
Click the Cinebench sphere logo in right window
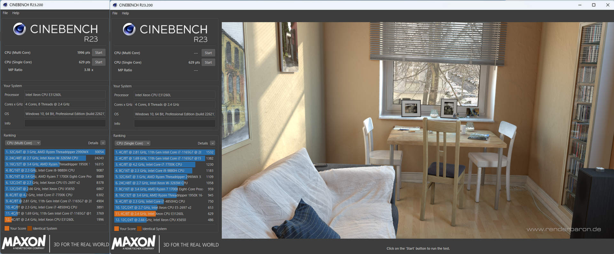[129, 29]
